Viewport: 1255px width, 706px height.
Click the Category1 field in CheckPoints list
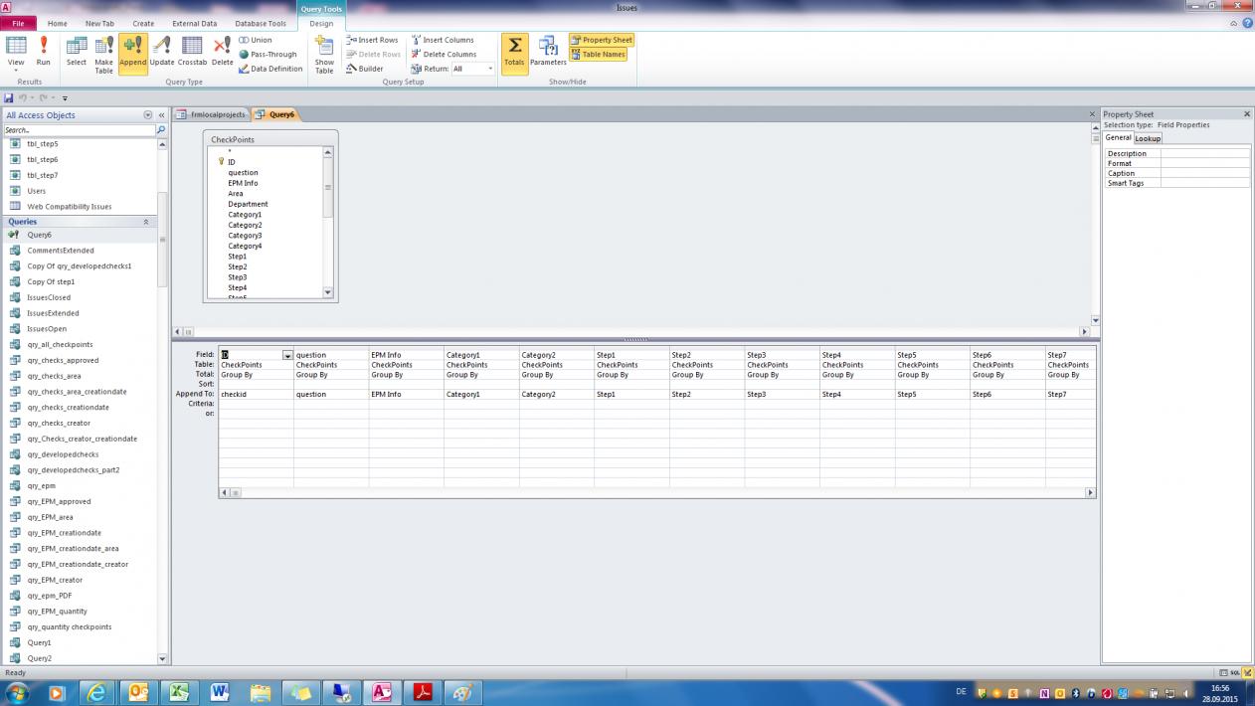point(245,215)
